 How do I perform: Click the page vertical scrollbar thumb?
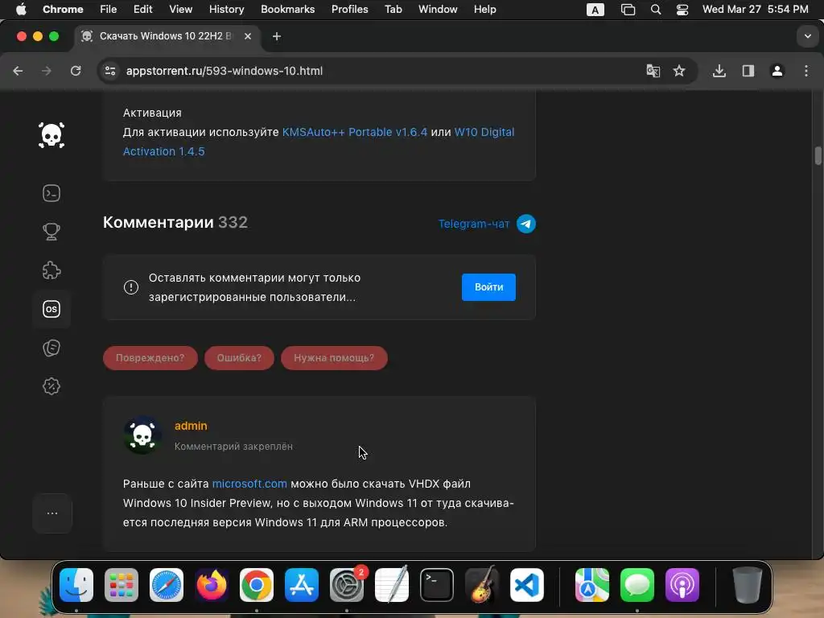pyautogui.click(x=818, y=156)
